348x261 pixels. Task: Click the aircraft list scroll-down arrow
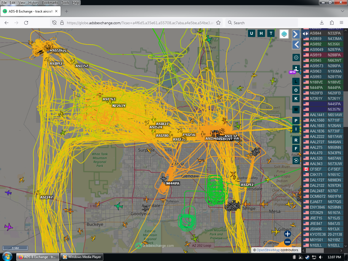(x=346, y=246)
